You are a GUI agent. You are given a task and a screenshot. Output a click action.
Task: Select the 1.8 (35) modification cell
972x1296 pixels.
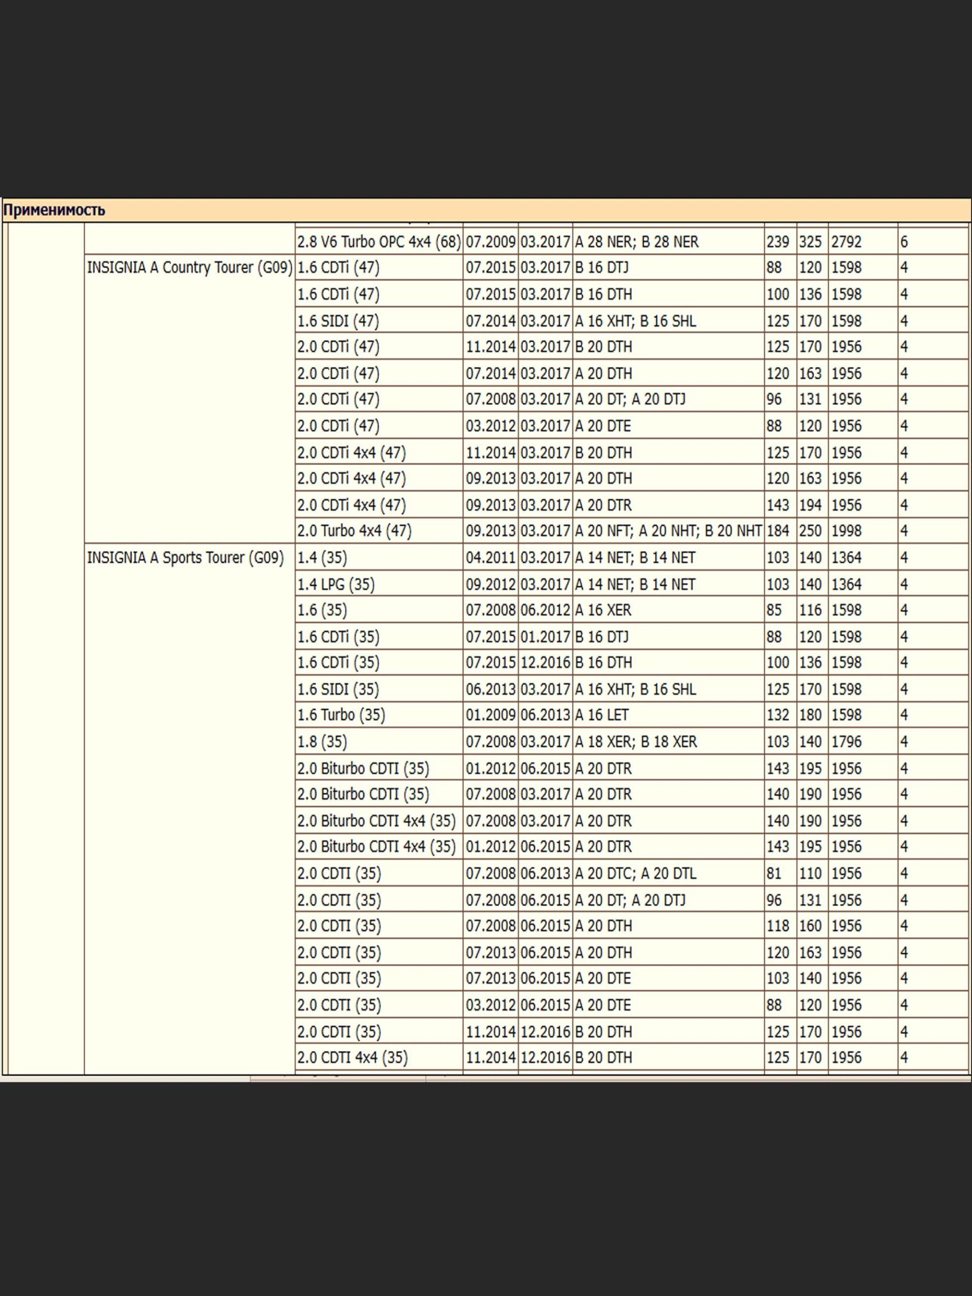coord(322,742)
